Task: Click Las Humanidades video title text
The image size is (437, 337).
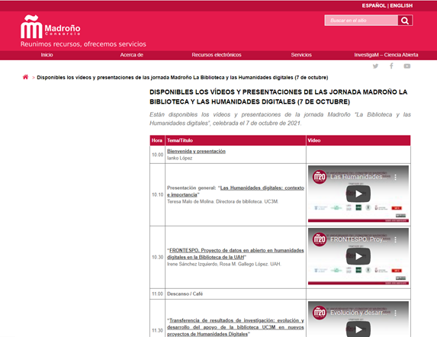Action: (x=358, y=177)
